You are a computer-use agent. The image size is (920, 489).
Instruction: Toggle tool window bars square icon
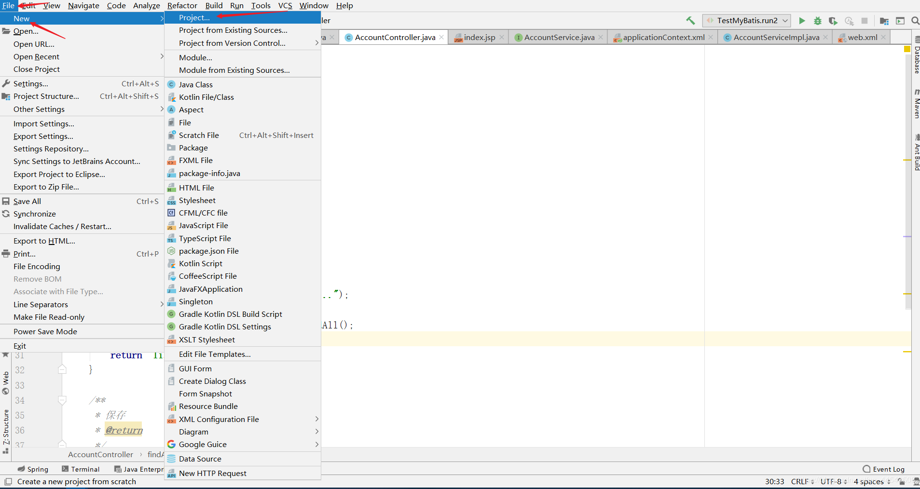pos(8,481)
